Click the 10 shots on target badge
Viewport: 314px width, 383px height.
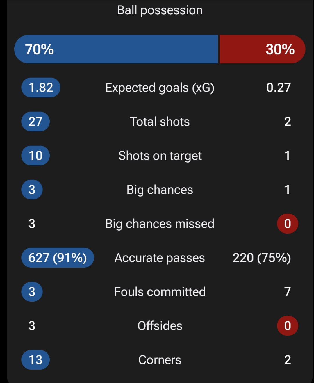pos(35,156)
